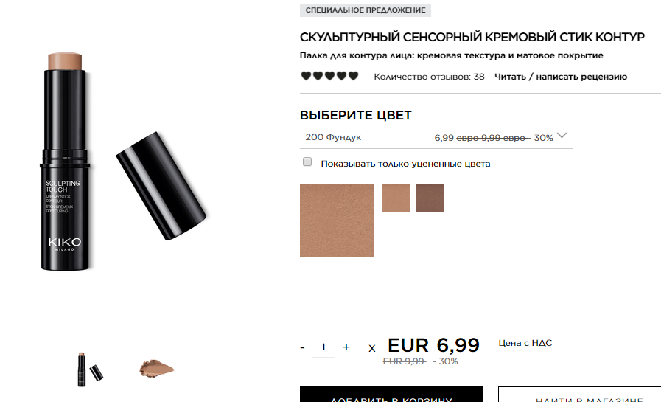Click 'Найти в магазине' button
The image size is (661, 402).
tap(580, 394)
